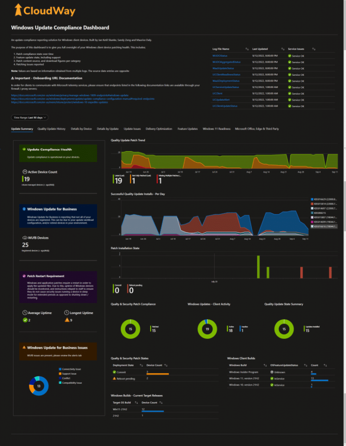This screenshot has height=446, width=346.
Task: Open the Microsoft Office, Edge & Third Party tab
Action: [257, 129]
